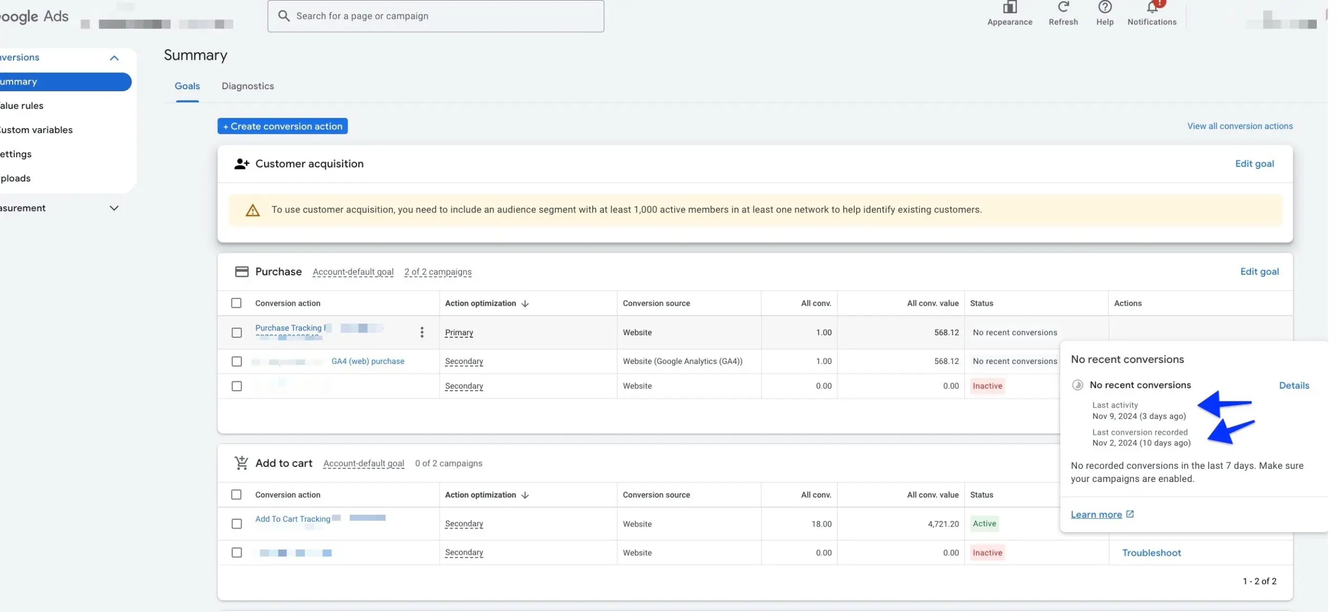
Task: Open Secondary optimization for inactive Add to cart row
Action: coord(464,553)
